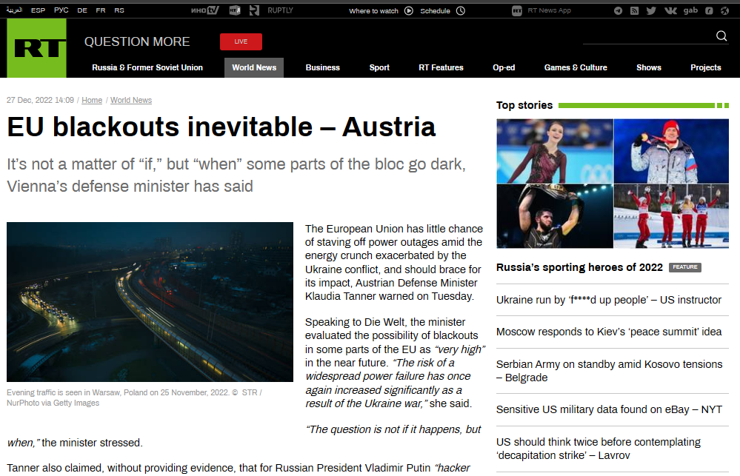The image size is (740, 476).
Task: Open Moscow responds to Kiev's peace summit story
Action: coord(609,332)
